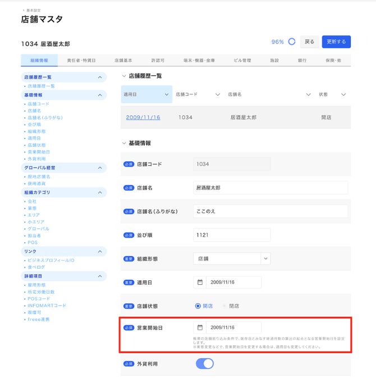376x379 pixels.
Task: Collapse the 店舗履歴一覧 section chevron in main panel
Action: point(124,76)
